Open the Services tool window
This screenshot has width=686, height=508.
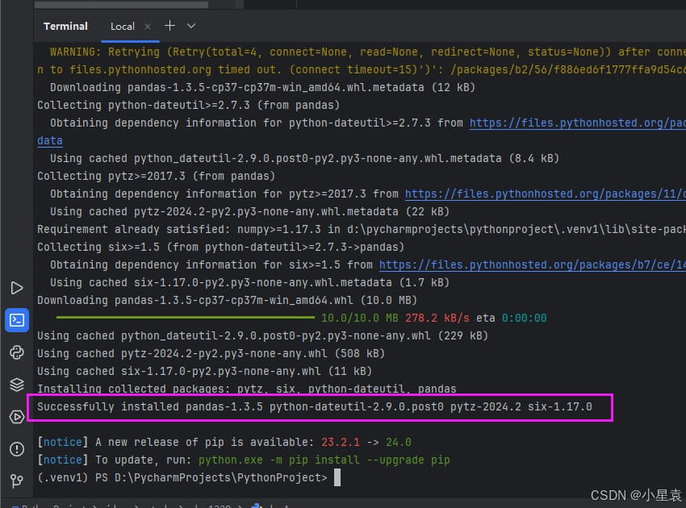tap(17, 417)
